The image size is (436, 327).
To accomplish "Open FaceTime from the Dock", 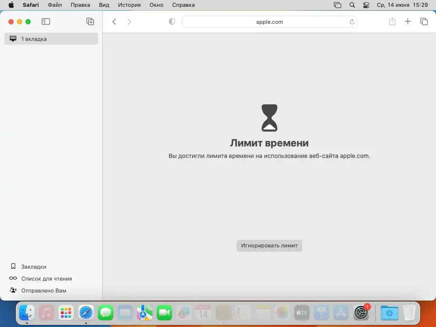I will click(x=164, y=313).
